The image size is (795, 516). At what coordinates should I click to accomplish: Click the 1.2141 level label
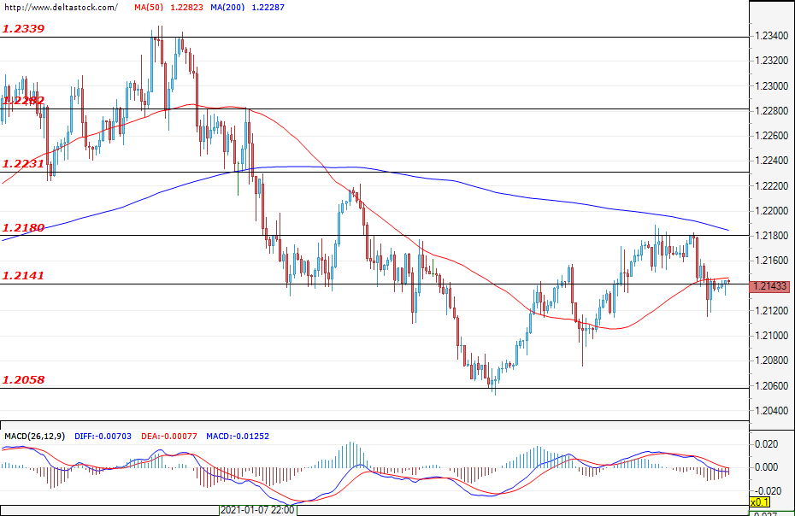click(23, 276)
